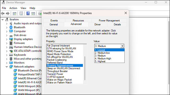
Task: Open the View menu
Action: click(x=23, y=8)
